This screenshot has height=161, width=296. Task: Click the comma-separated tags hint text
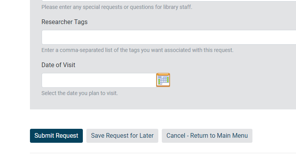tap(137, 50)
